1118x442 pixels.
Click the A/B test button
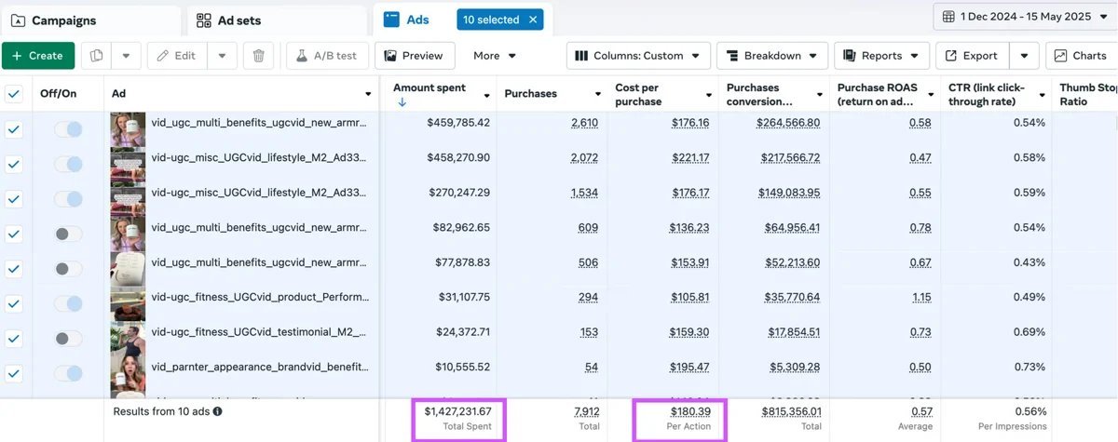[327, 56]
